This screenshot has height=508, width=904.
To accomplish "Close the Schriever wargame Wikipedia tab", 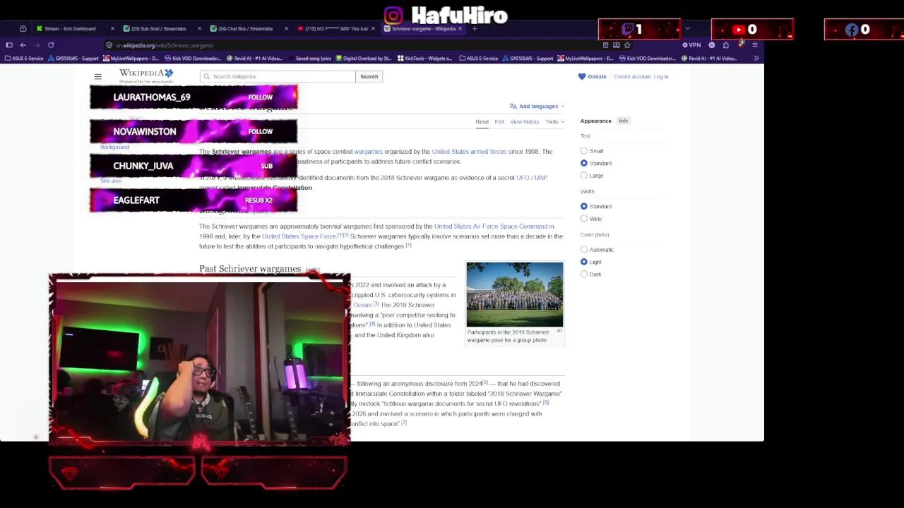I will point(460,29).
